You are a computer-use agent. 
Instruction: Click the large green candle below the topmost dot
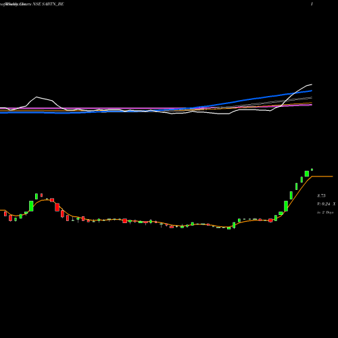[307, 174]
